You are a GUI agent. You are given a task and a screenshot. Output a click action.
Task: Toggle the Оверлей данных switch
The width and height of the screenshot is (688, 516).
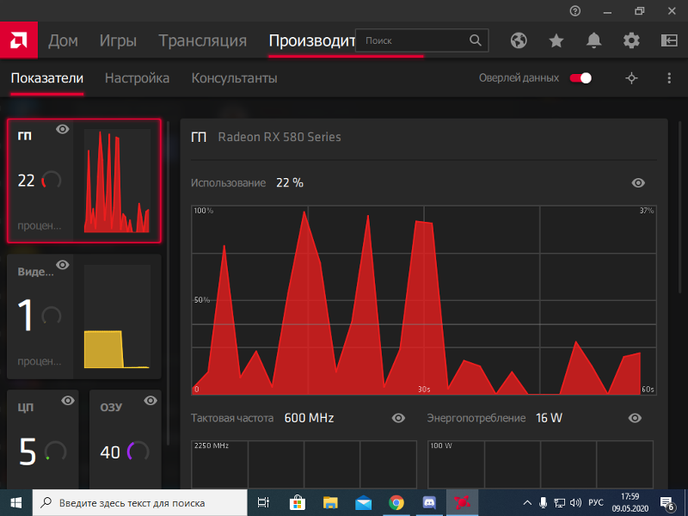tap(581, 78)
